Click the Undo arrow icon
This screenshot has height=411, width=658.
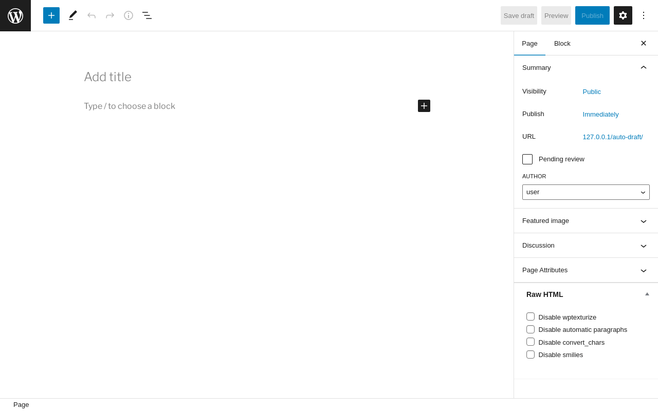pyautogui.click(x=92, y=15)
